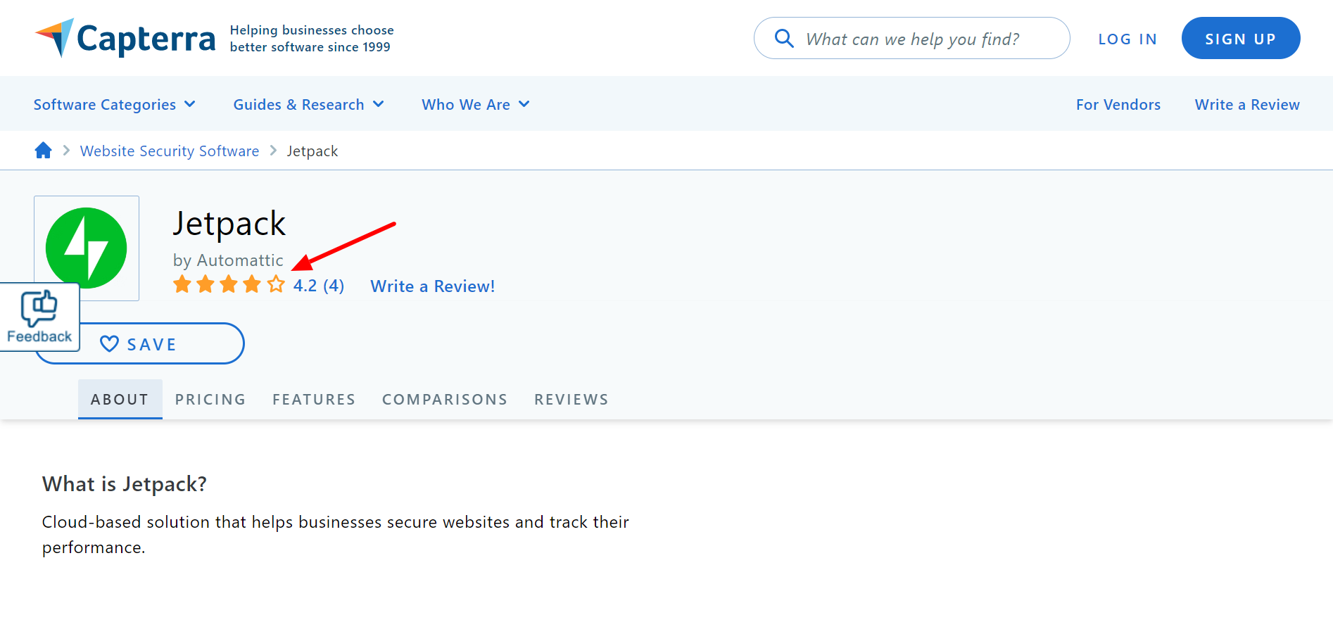Focus the 'What can we help you find?' search field
This screenshot has height=634, width=1333.
click(912, 38)
